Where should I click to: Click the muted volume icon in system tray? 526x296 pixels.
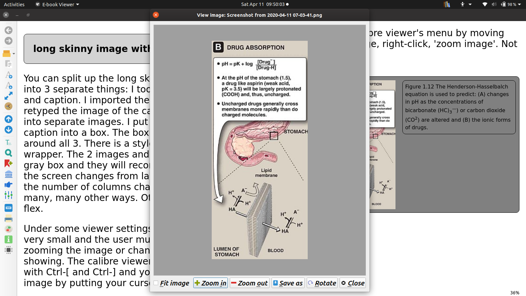(x=494, y=4)
